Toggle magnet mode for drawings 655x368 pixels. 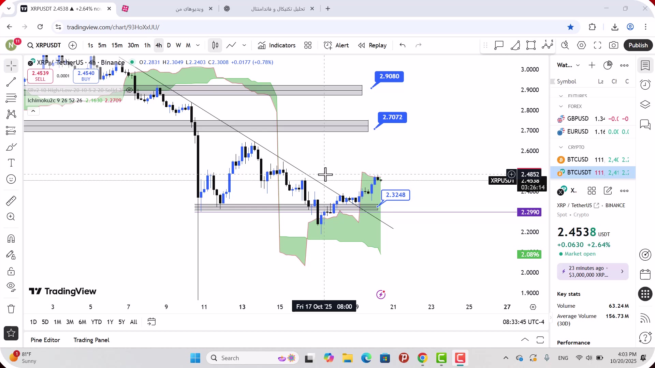11,239
